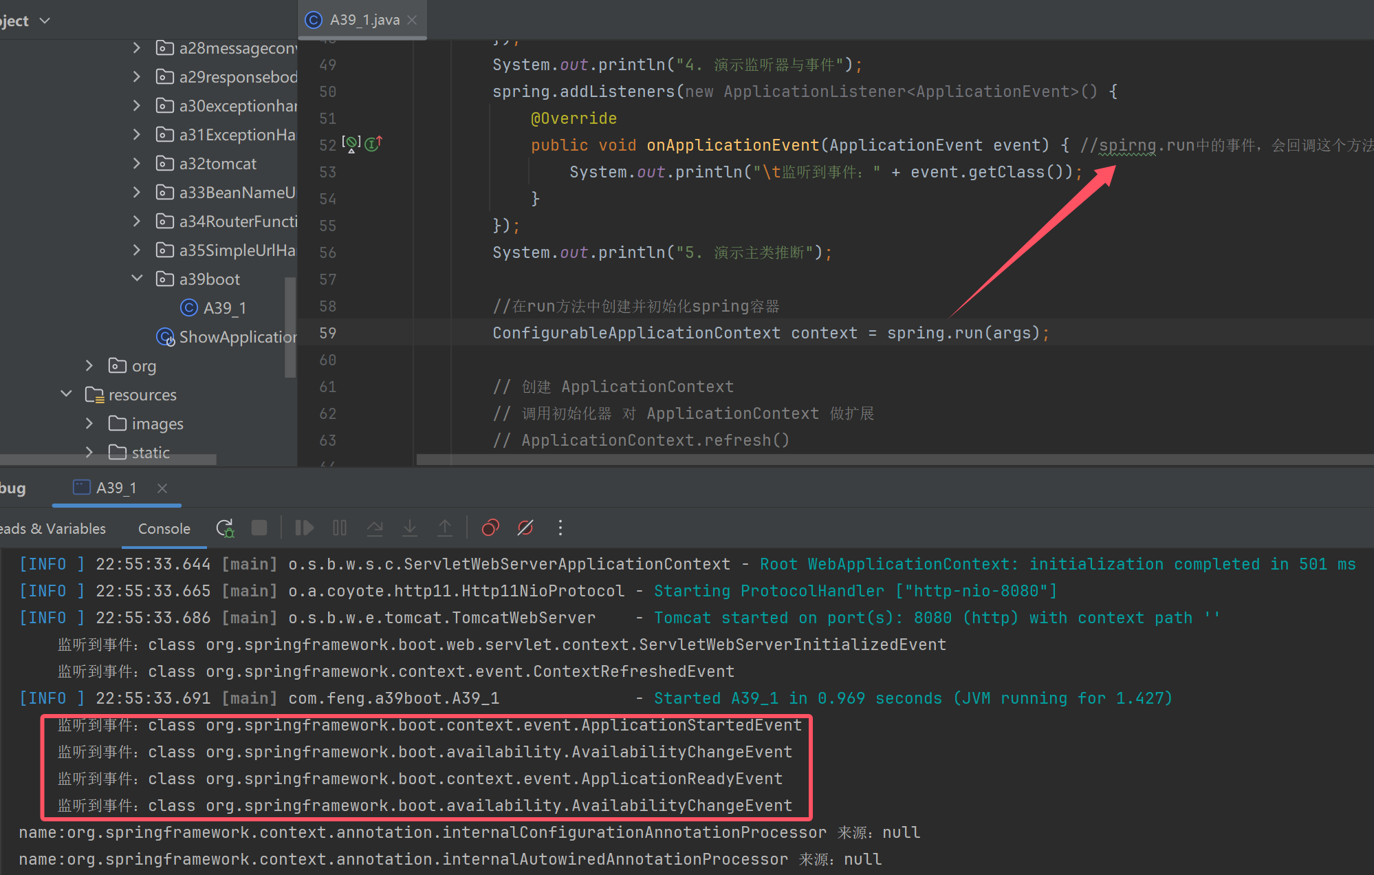Collapse the resources folder

[x=66, y=393]
